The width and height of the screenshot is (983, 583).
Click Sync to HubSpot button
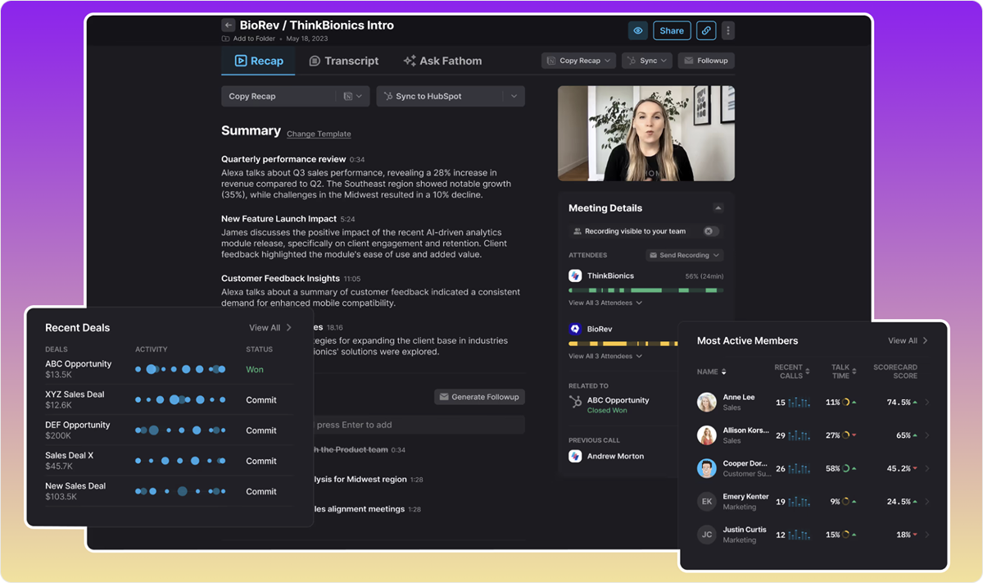point(440,96)
